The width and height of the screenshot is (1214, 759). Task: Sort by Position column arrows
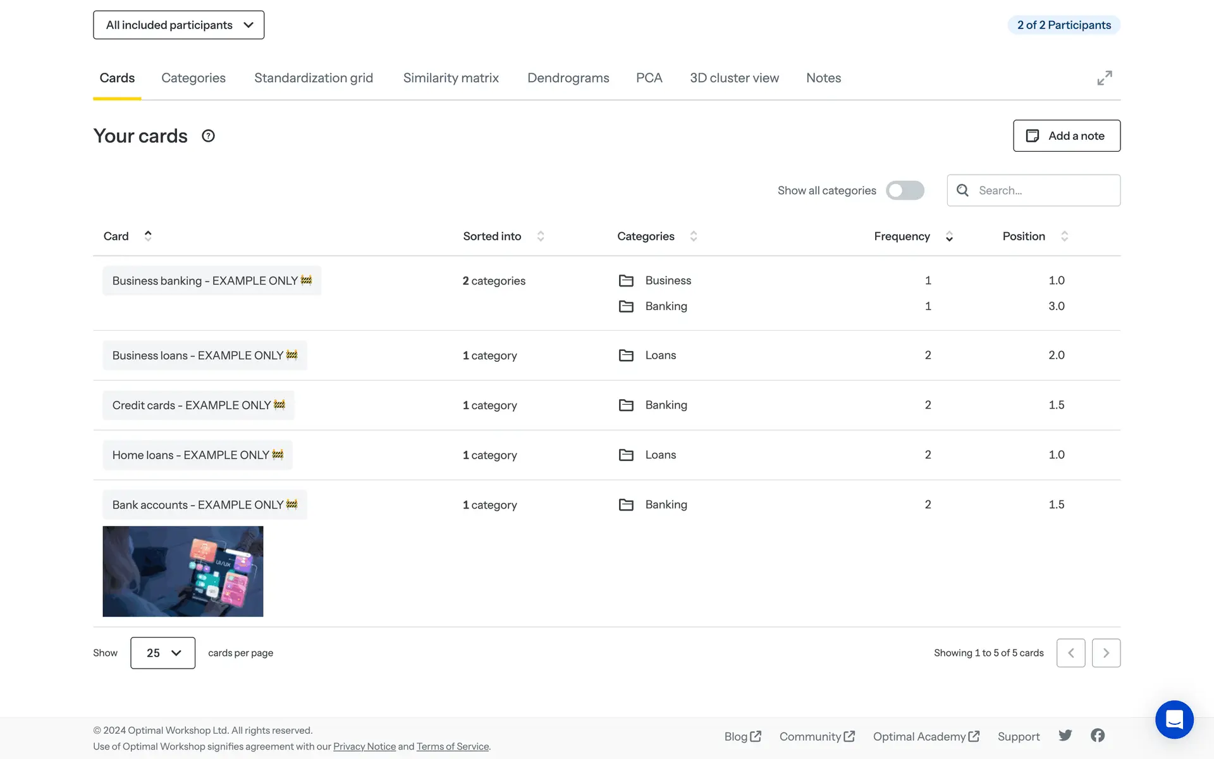(x=1064, y=236)
